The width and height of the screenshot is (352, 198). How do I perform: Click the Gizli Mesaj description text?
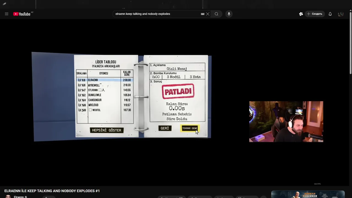[177, 69]
